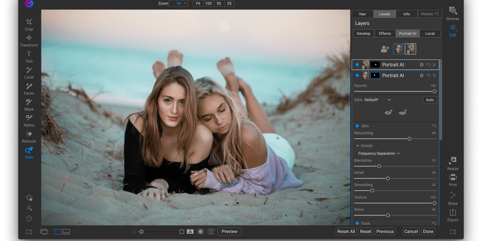Collapse the Details section
The width and height of the screenshot is (482, 241).
point(358,146)
